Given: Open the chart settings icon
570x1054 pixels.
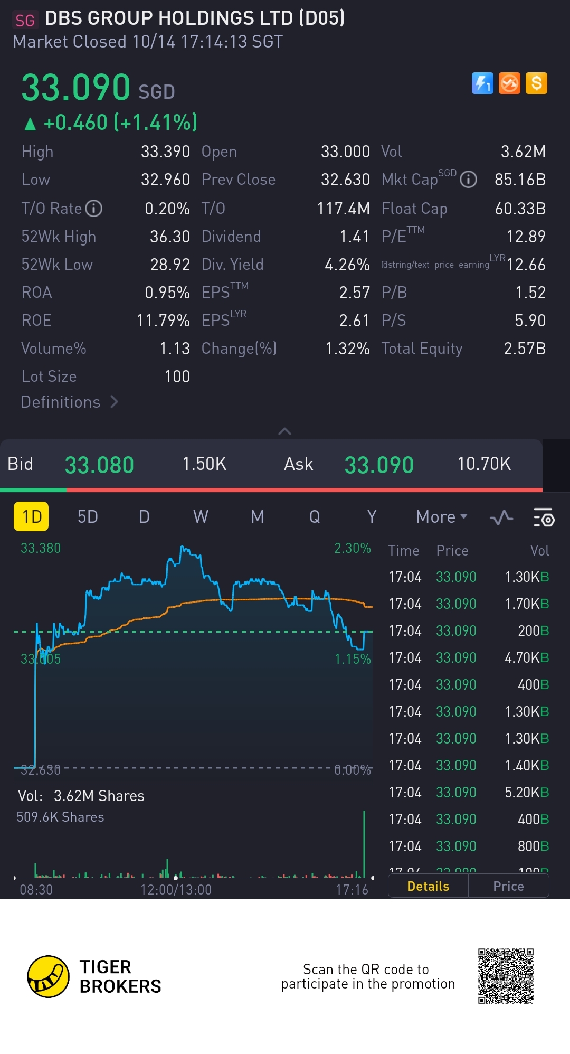Looking at the screenshot, I should 543,517.
